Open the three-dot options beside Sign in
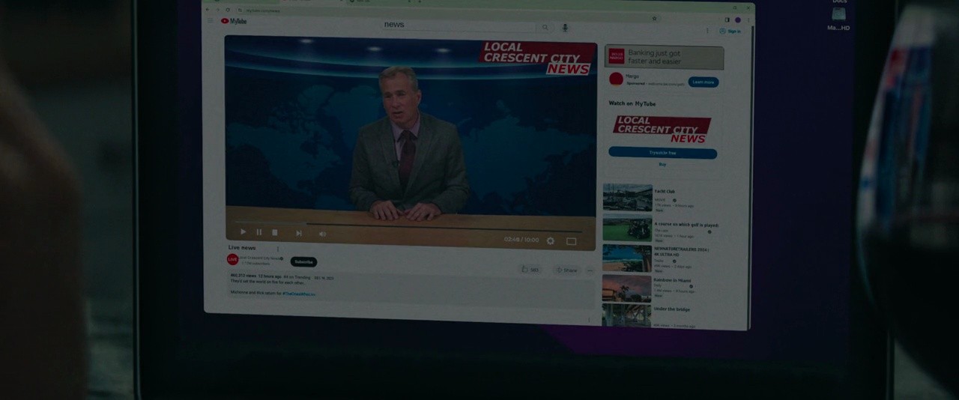Viewport: 959px width, 400px height. pyautogui.click(x=707, y=31)
